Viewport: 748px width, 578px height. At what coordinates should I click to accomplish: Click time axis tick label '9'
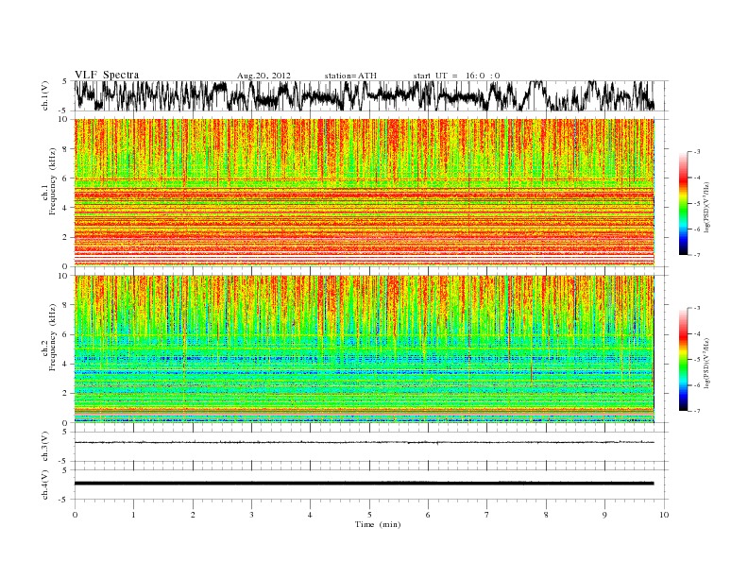(x=604, y=515)
